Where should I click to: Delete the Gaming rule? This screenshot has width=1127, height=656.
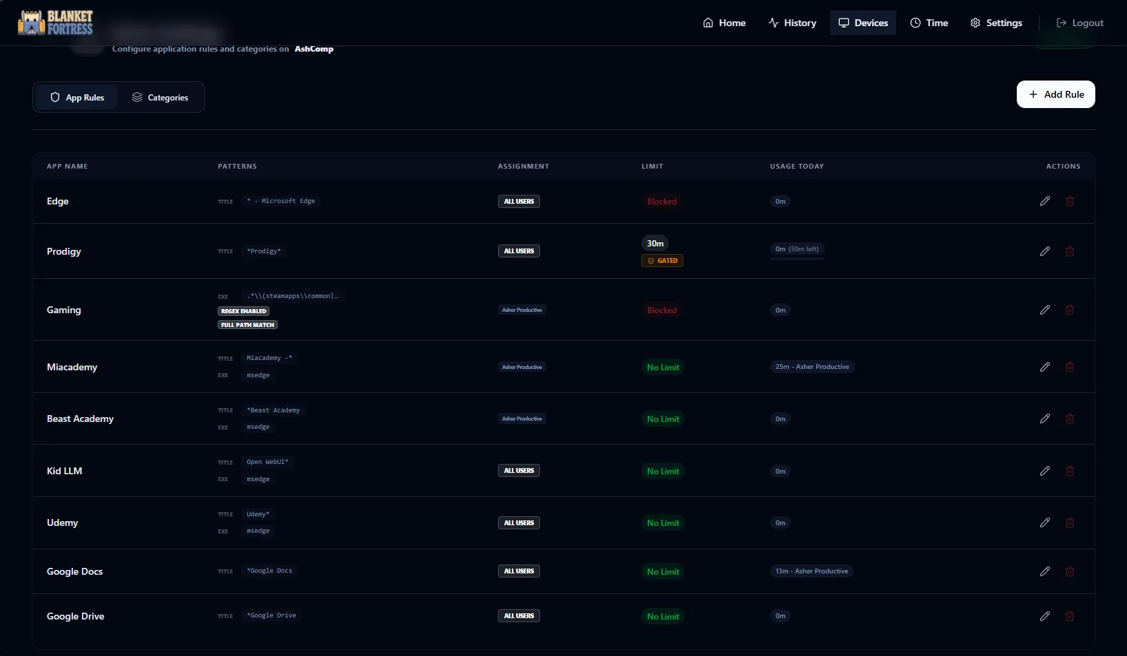tap(1070, 310)
